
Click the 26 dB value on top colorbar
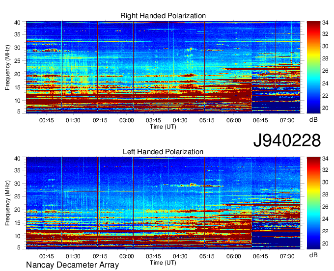[325, 71]
